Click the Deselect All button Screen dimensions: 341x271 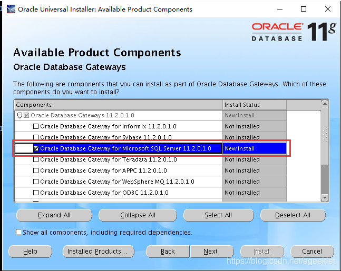tap(293, 215)
